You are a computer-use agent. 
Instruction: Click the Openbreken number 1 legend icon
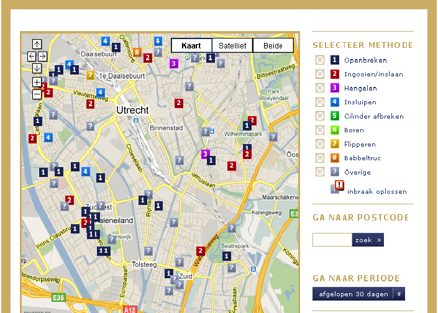pos(335,60)
